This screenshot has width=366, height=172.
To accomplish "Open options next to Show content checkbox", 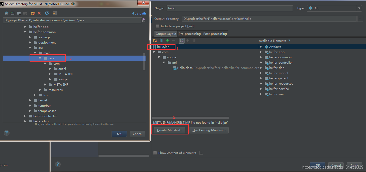I will tap(201, 153).
